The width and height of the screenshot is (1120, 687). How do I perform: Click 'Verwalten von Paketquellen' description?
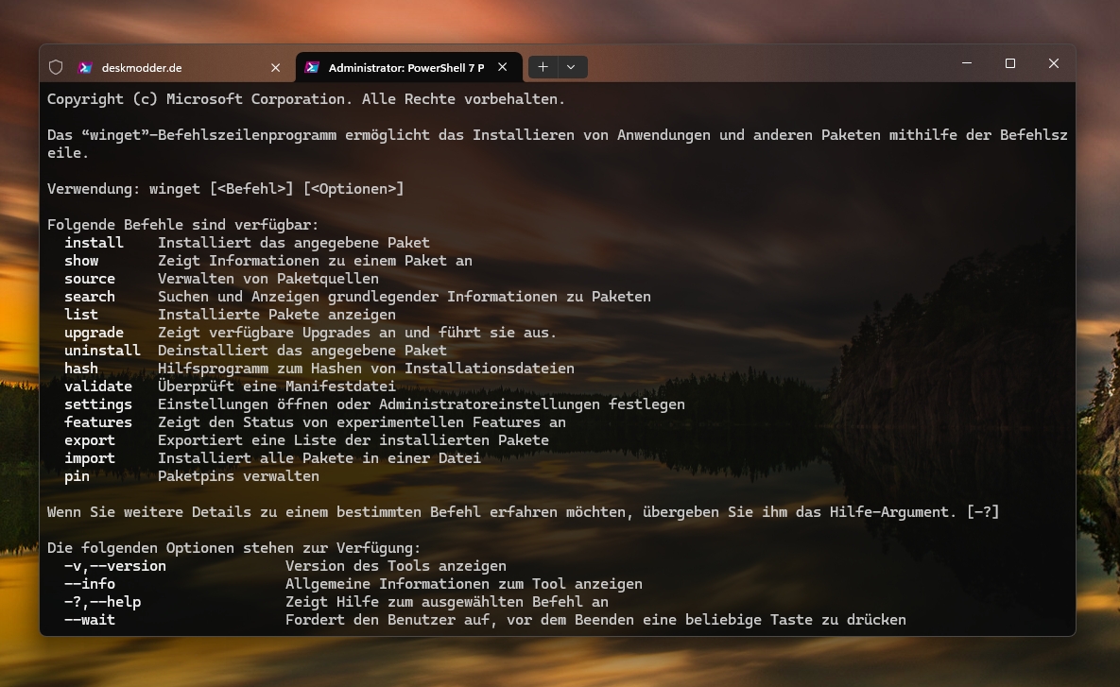click(267, 279)
